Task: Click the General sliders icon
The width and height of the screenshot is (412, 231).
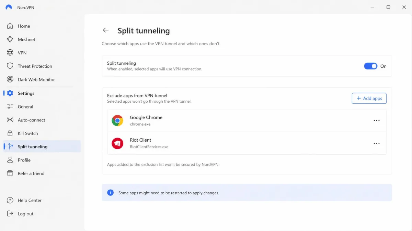Action: point(10,106)
